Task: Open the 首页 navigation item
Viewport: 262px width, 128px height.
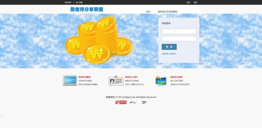Action: (x=148, y=11)
